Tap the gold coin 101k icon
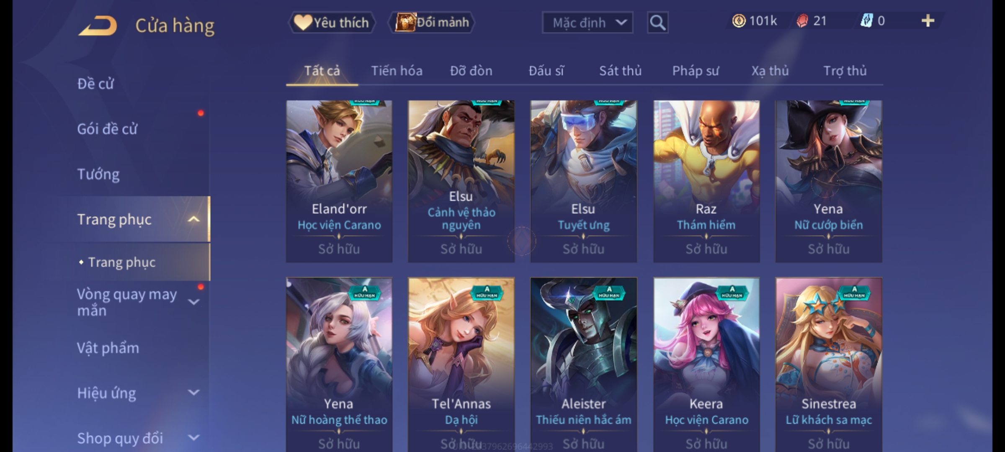The image size is (1005, 452). point(739,21)
